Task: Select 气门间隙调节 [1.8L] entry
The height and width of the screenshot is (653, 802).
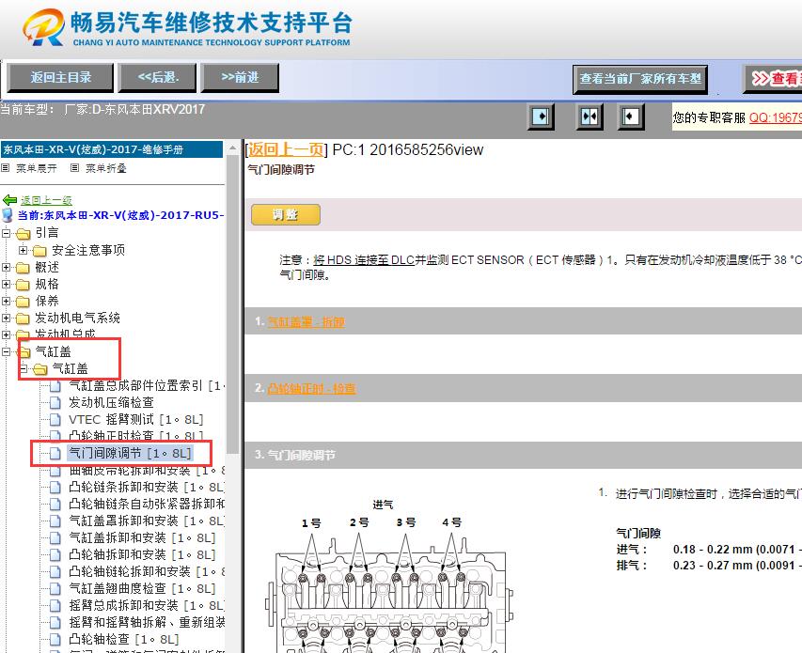Action: (x=130, y=453)
